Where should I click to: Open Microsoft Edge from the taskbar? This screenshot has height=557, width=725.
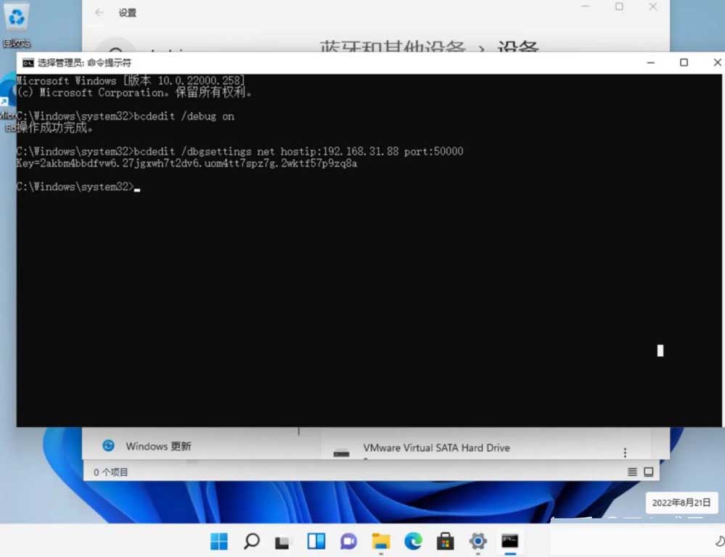[x=413, y=541]
